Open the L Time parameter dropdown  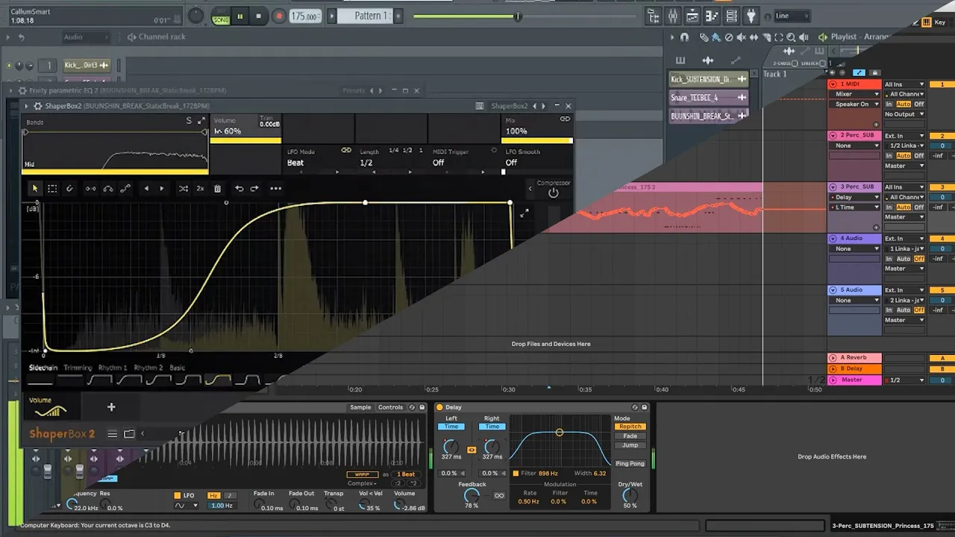pos(856,207)
